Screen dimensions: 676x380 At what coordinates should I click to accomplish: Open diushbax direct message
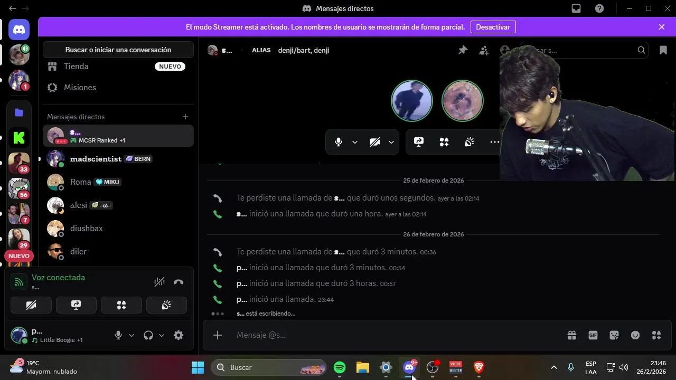(118, 229)
